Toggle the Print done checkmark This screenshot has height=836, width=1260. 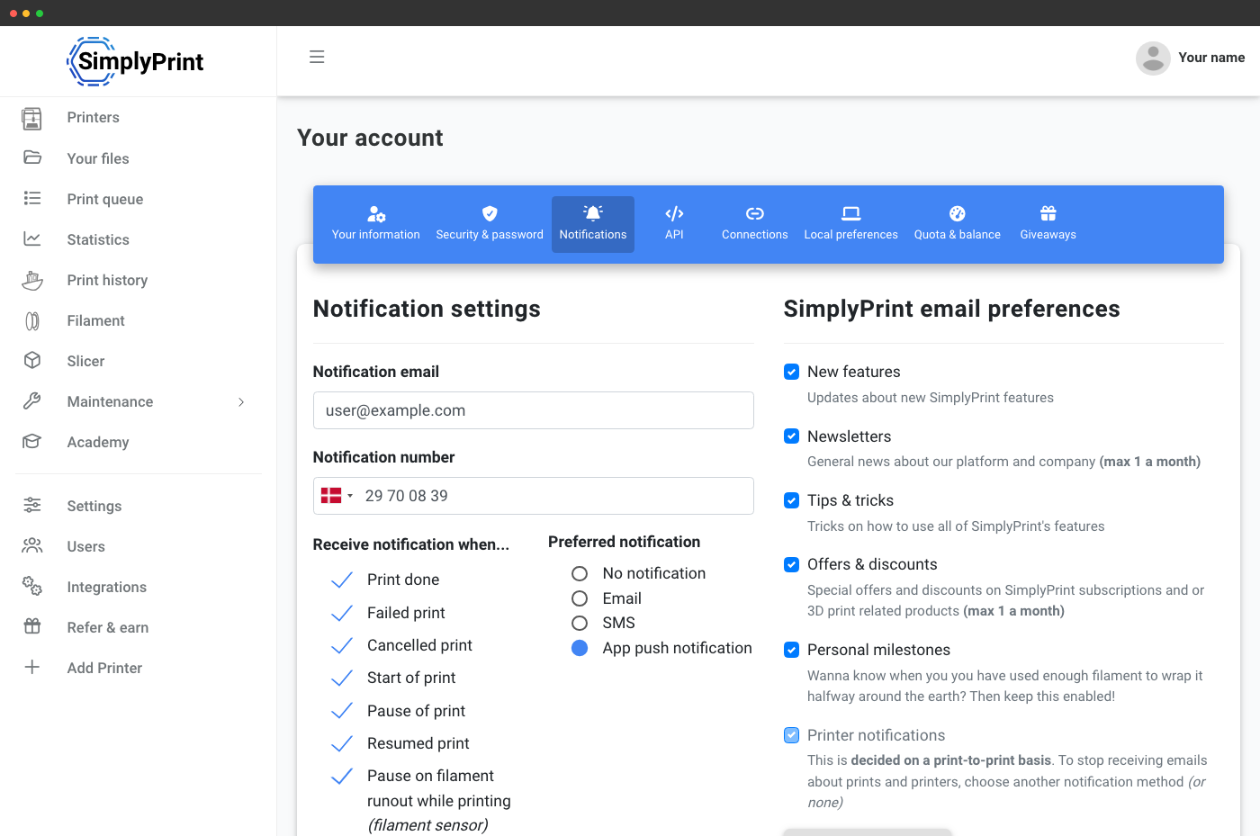pos(342,580)
